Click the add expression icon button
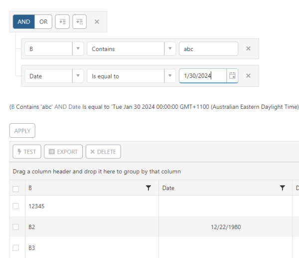 [62, 21]
